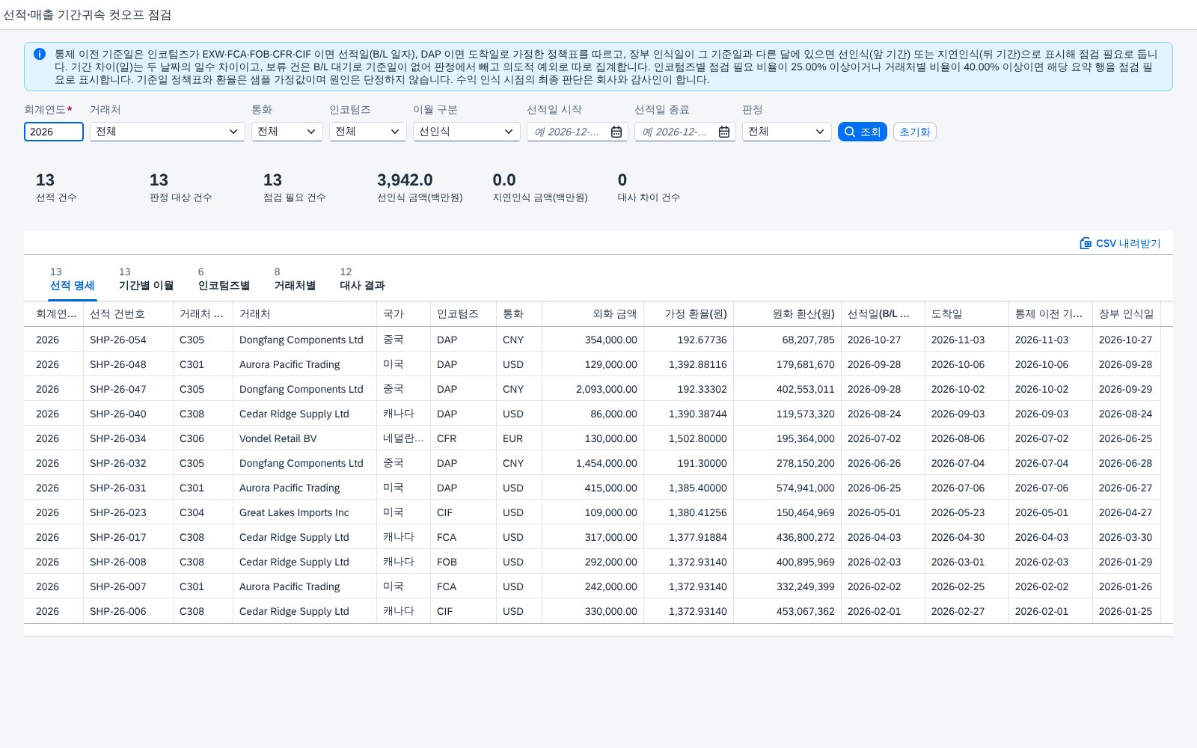
Task: Click the 원화 환산(원) column header
Action: tap(787, 314)
